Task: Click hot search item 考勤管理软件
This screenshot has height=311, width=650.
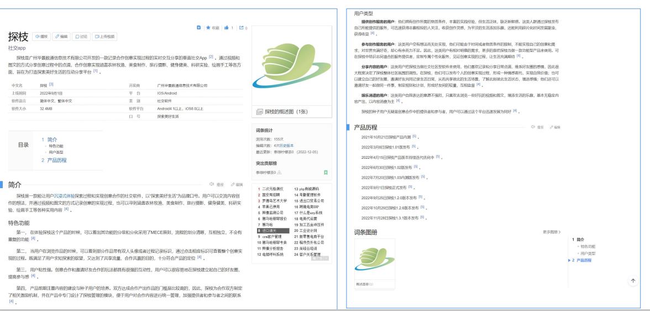Action: point(310,194)
